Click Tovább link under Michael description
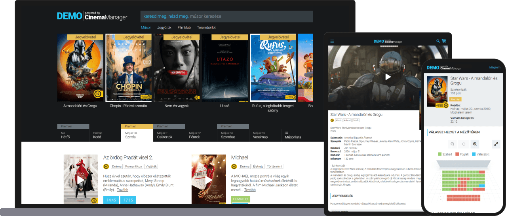 point(250,190)
